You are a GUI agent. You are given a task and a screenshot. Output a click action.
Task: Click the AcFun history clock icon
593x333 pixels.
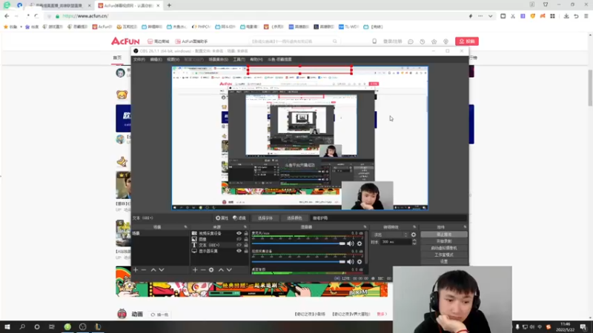(x=422, y=41)
